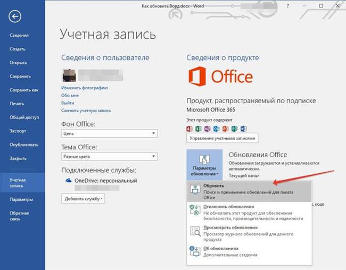Image resolution: width=346 pixels, height=270 pixels.
Task: Click the Word app icon
Action: [243, 129]
